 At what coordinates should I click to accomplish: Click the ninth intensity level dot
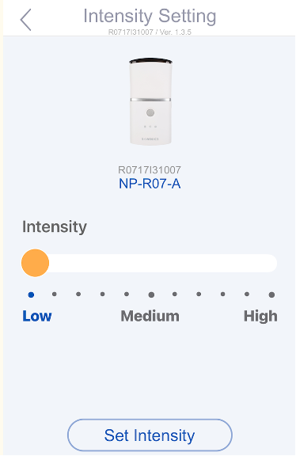(x=222, y=294)
